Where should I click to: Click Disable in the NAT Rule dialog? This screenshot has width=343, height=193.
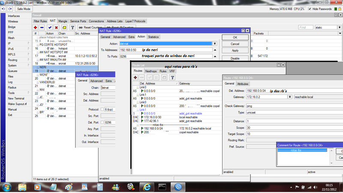[235, 58]
